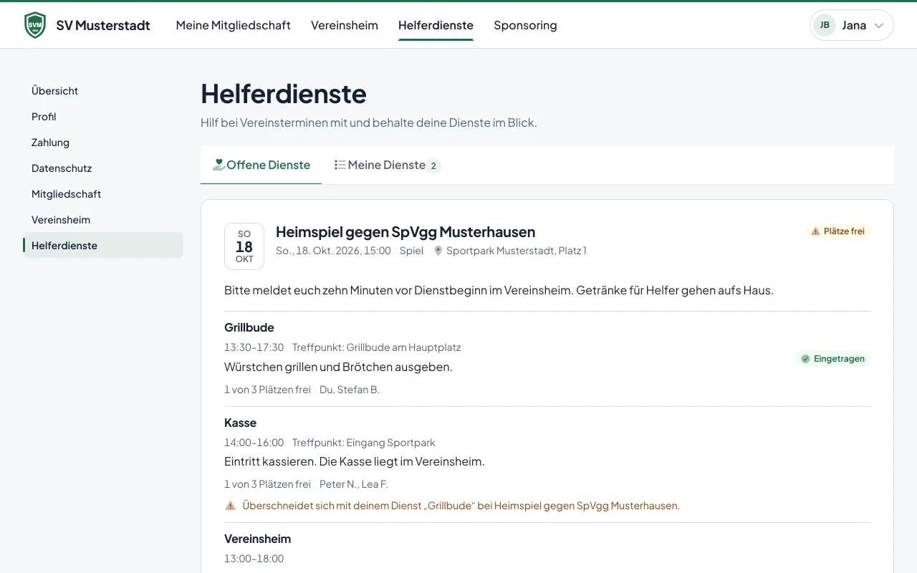Click the warning icon beside the overlap notice

pyautogui.click(x=231, y=506)
